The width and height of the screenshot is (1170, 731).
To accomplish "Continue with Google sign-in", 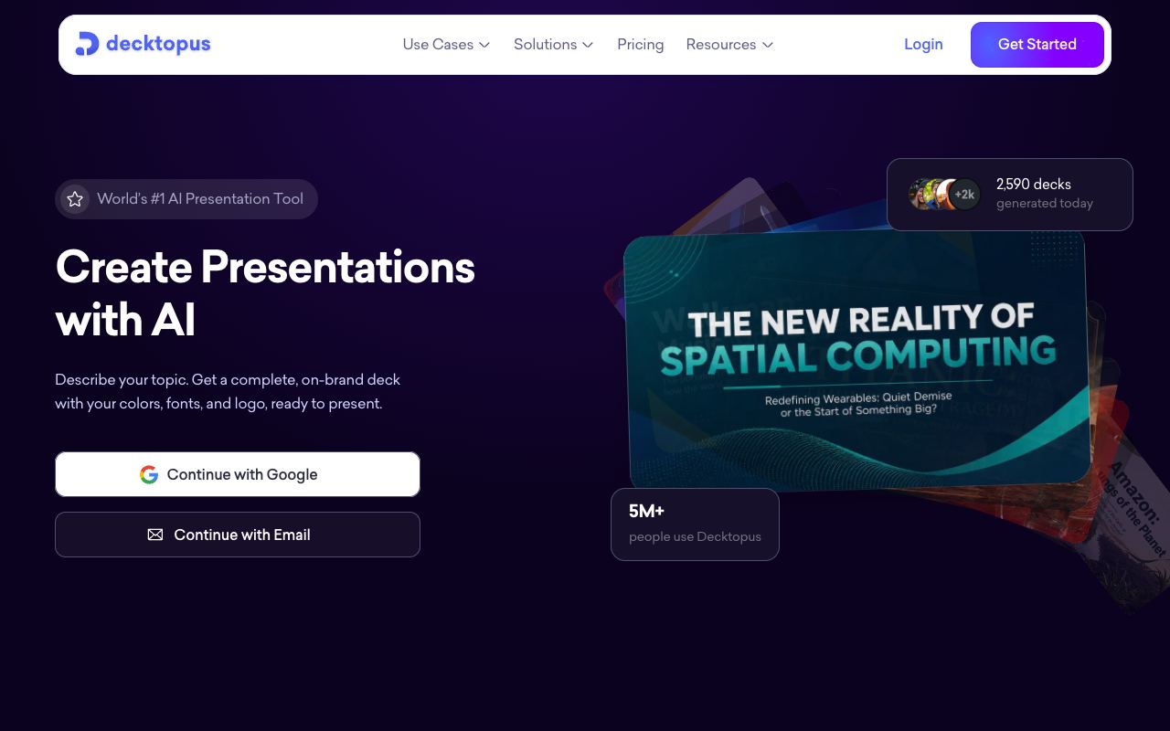I will [238, 474].
